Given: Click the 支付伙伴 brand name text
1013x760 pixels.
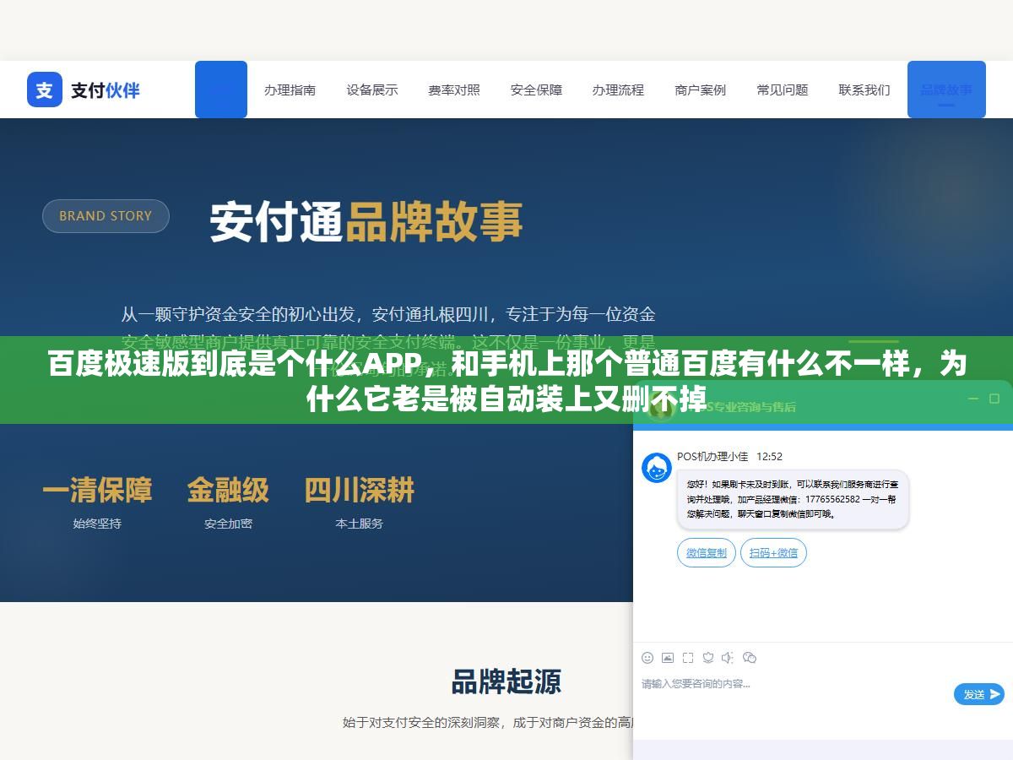Looking at the screenshot, I should (106, 90).
